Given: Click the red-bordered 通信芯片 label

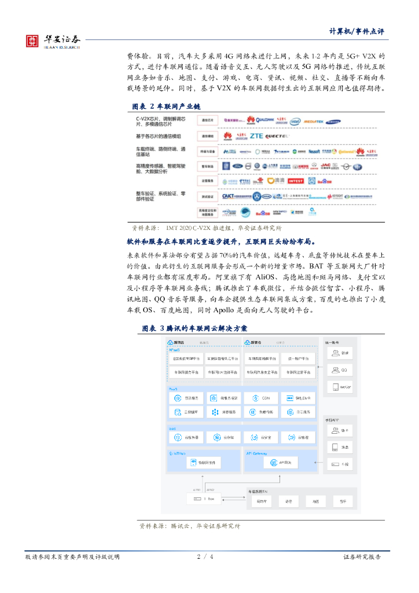Looking at the screenshot, I should click(x=207, y=120).
